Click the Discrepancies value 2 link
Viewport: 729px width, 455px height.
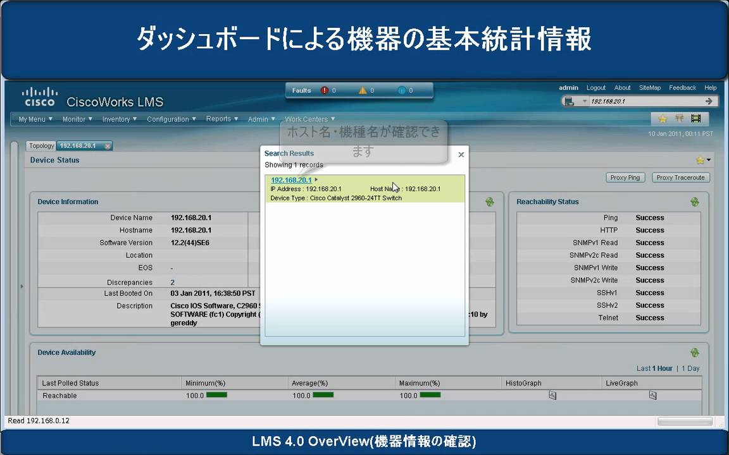tap(173, 282)
